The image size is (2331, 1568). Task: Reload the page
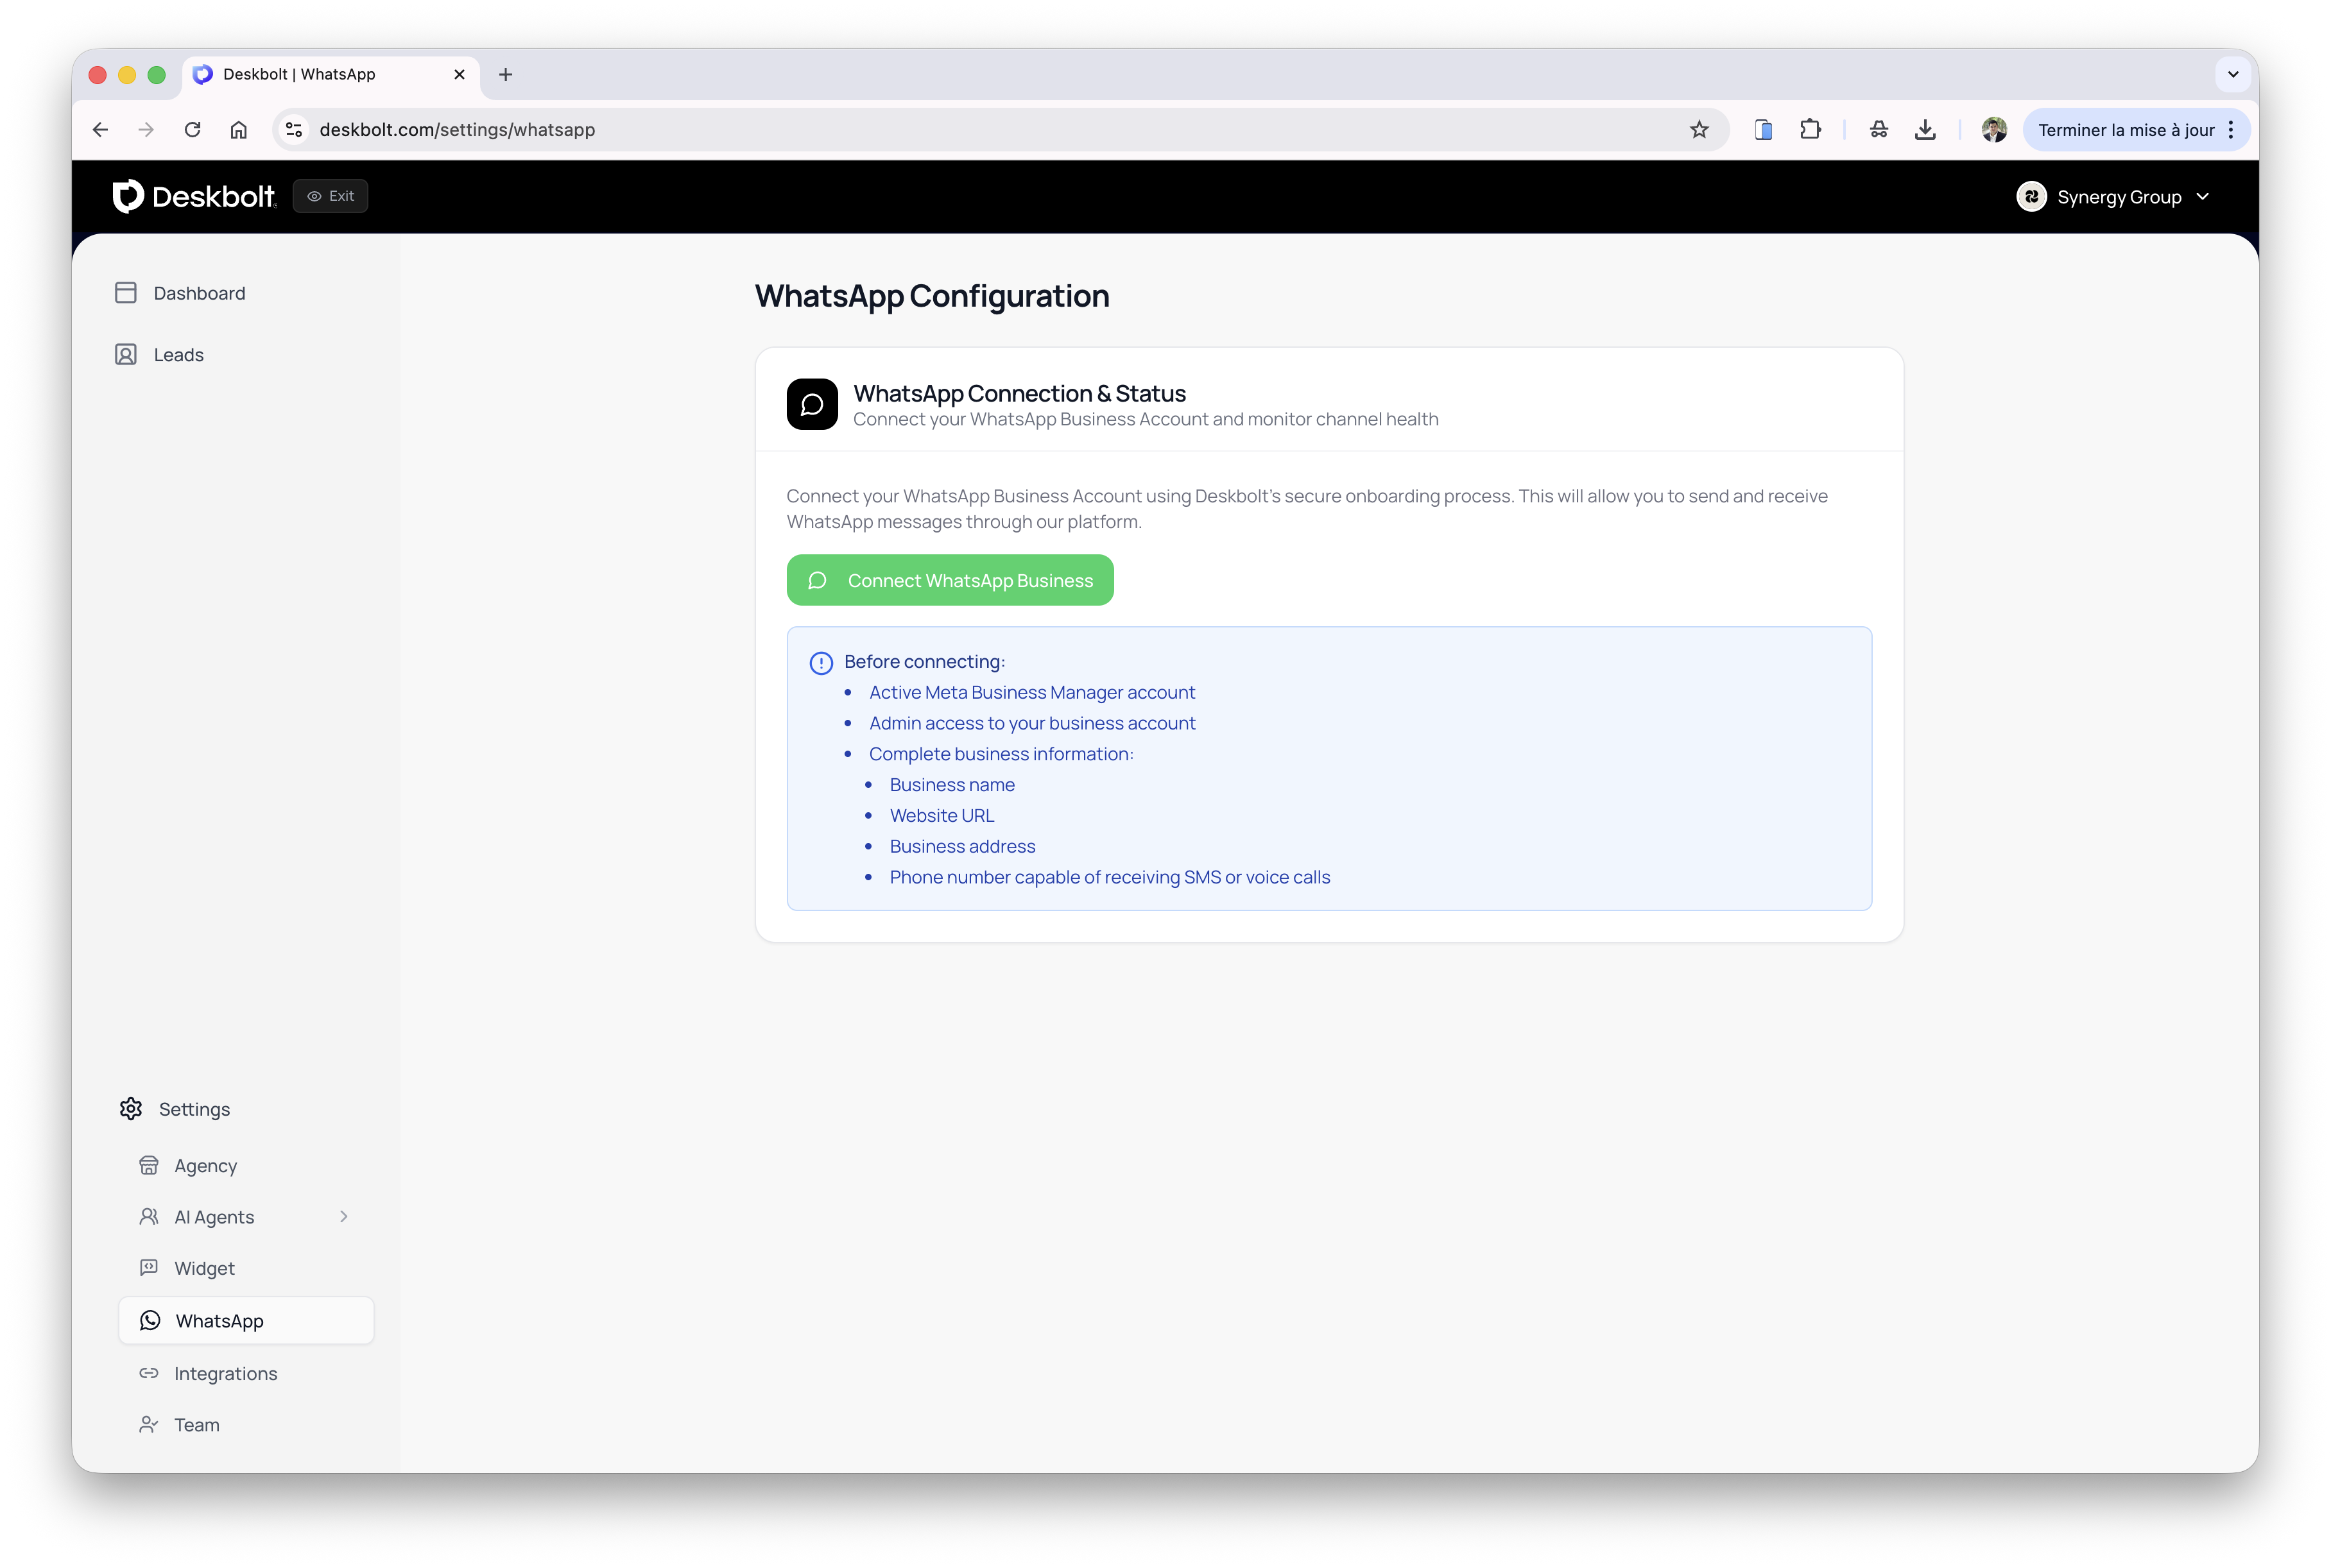192,130
